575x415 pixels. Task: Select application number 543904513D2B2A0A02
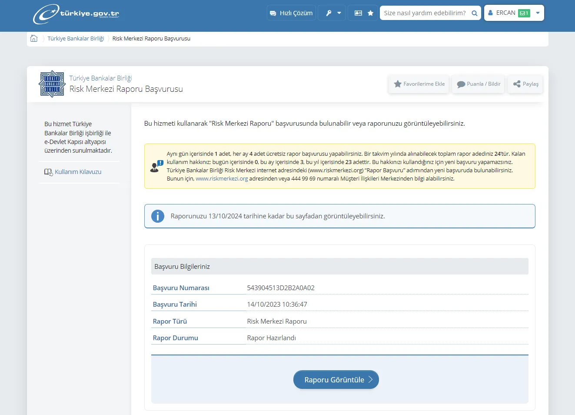(x=281, y=288)
